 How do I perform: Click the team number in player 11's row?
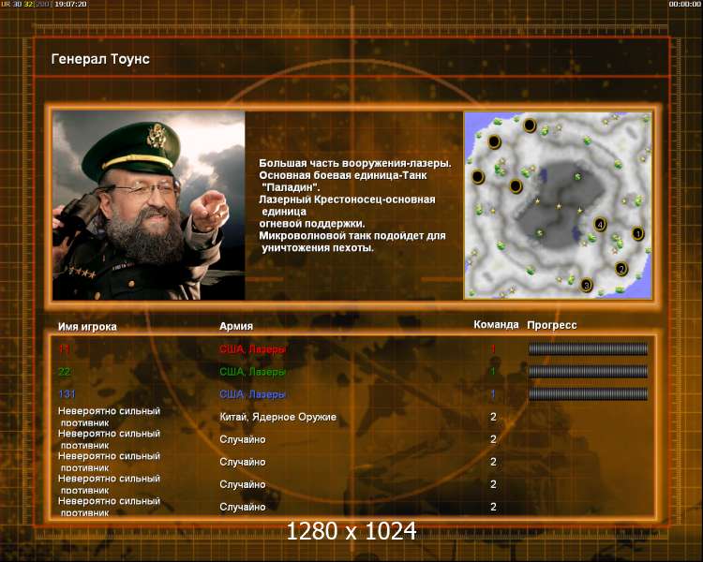click(x=493, y=348)
